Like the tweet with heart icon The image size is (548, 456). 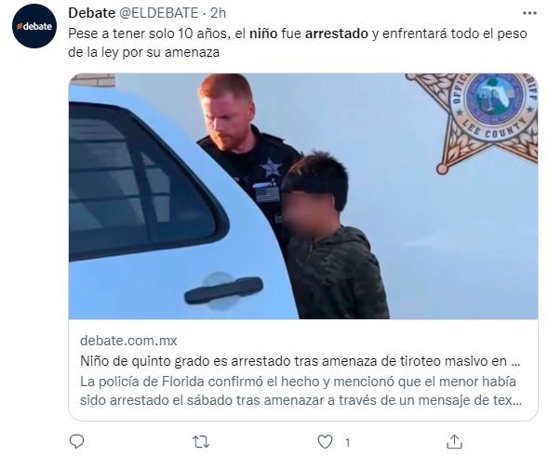coord(325,442)
